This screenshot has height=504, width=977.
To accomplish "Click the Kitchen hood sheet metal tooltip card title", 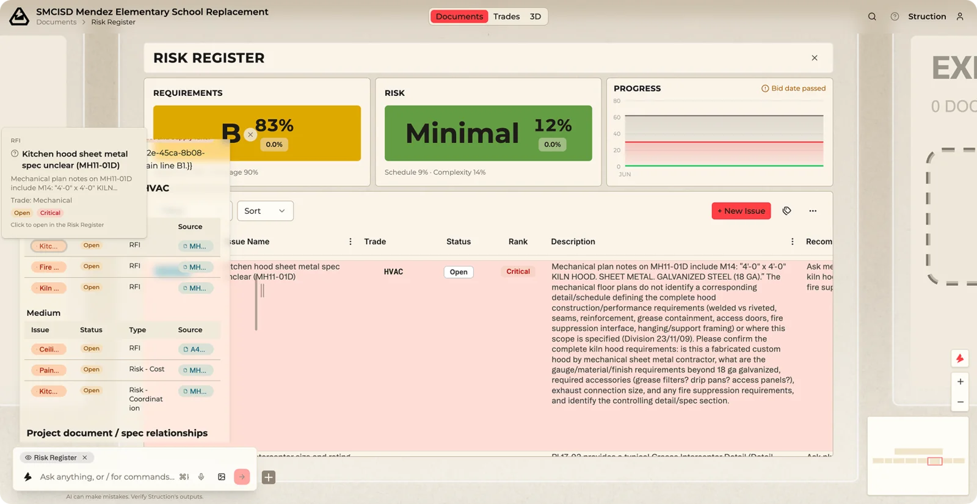I will pyautogui.click(x=75, y=159).
